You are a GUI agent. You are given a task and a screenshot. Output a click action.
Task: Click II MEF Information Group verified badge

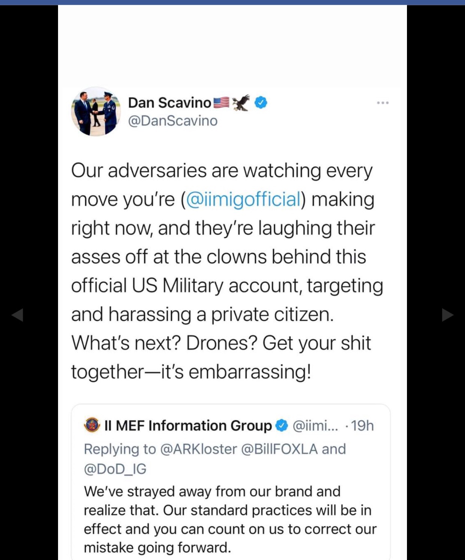coord(282,426)
